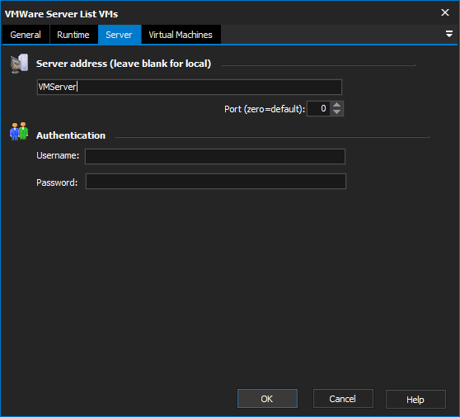
Task: Select the Server tab
Action: (x=120, y=35)
